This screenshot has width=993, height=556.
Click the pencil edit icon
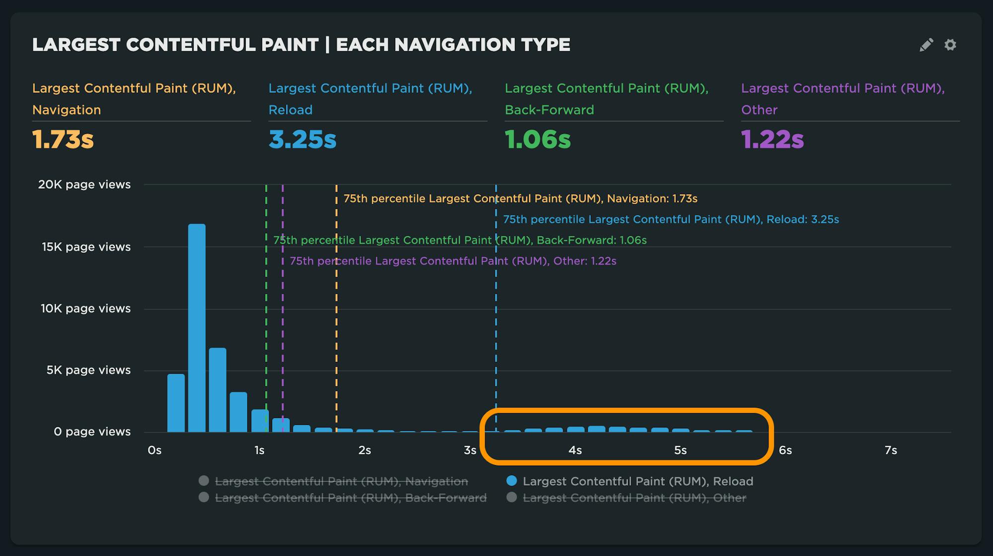click(x=926, y=45)
